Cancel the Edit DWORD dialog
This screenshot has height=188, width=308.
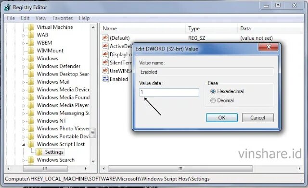tap(258, 117)
